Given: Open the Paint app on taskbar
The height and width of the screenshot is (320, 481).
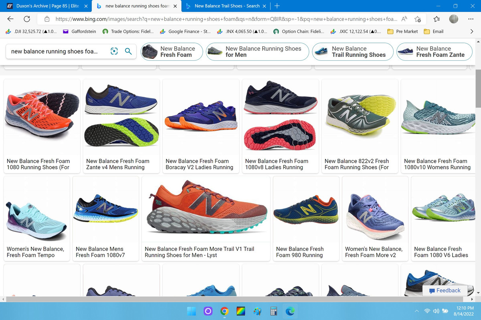Looking at the screenshot, I should click(257, 311).
